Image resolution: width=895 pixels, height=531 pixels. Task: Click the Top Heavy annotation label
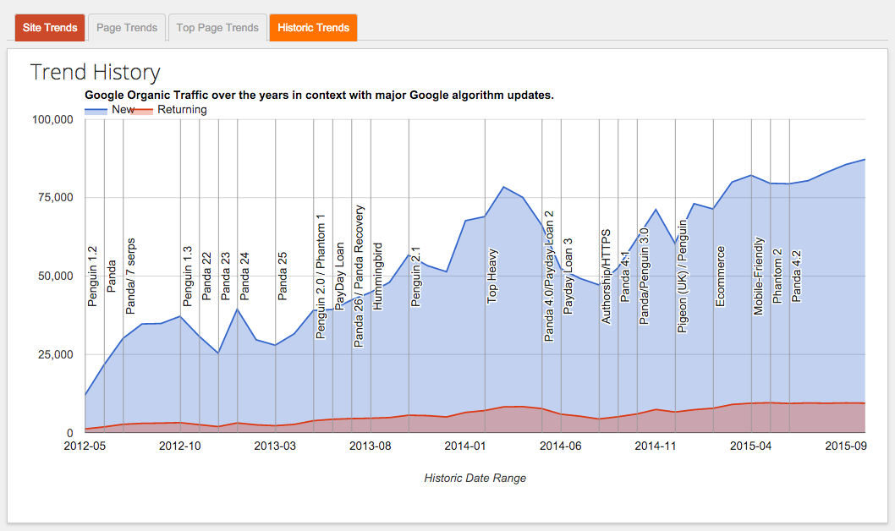click(x=491, y=276)
